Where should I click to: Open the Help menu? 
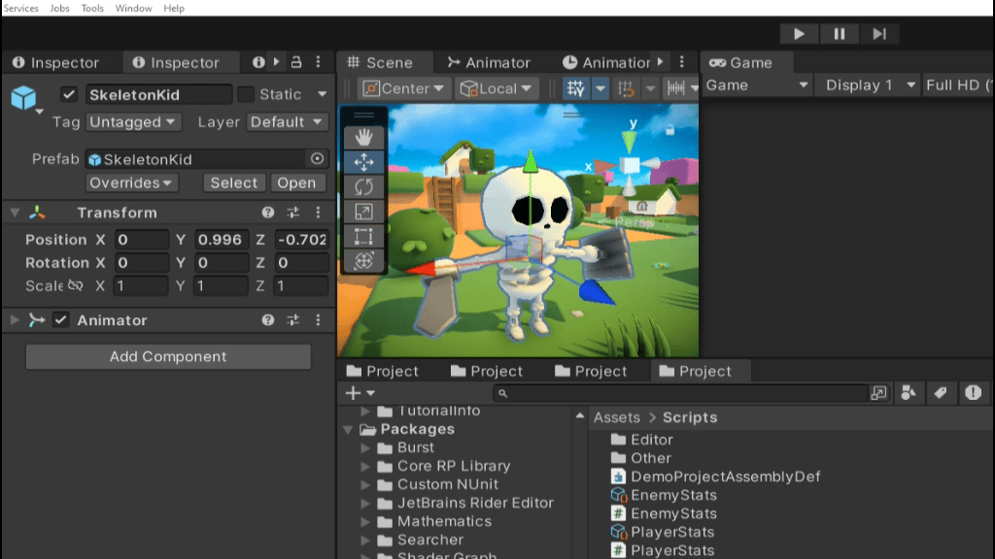(174, 8)
